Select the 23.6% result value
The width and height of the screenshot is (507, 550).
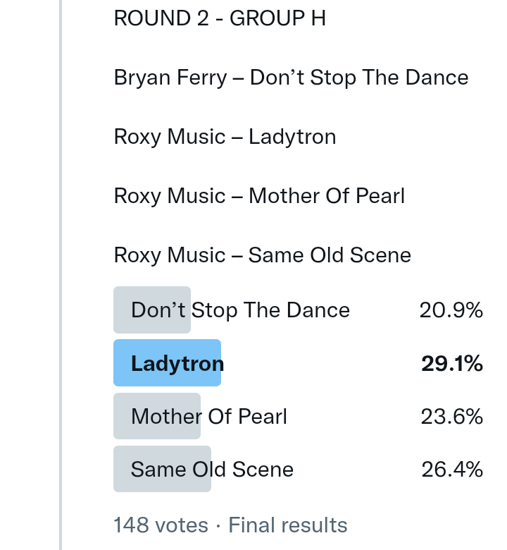451,416
